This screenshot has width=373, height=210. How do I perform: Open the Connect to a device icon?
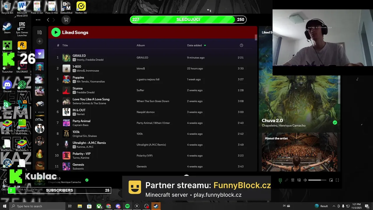click(x=299, y=180)
